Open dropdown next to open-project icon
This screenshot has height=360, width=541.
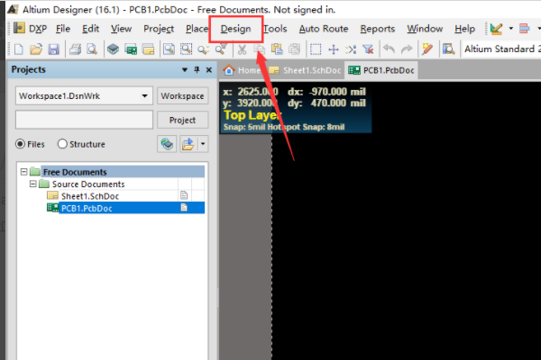pos(203,144)
